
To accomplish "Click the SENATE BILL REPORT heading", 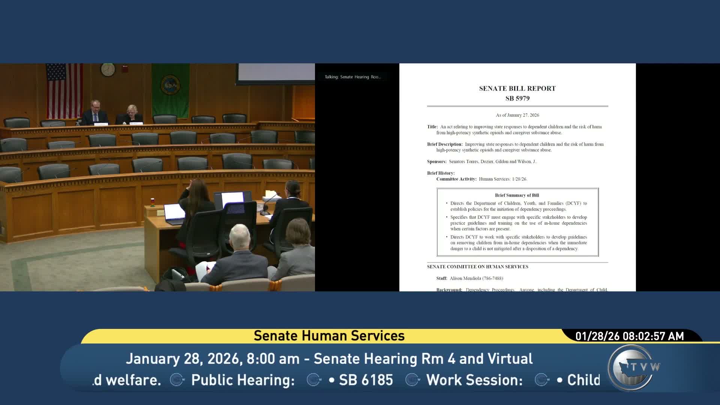I will 517,88.
